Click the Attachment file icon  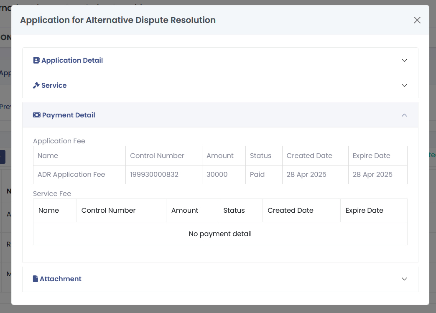[36, 279]
